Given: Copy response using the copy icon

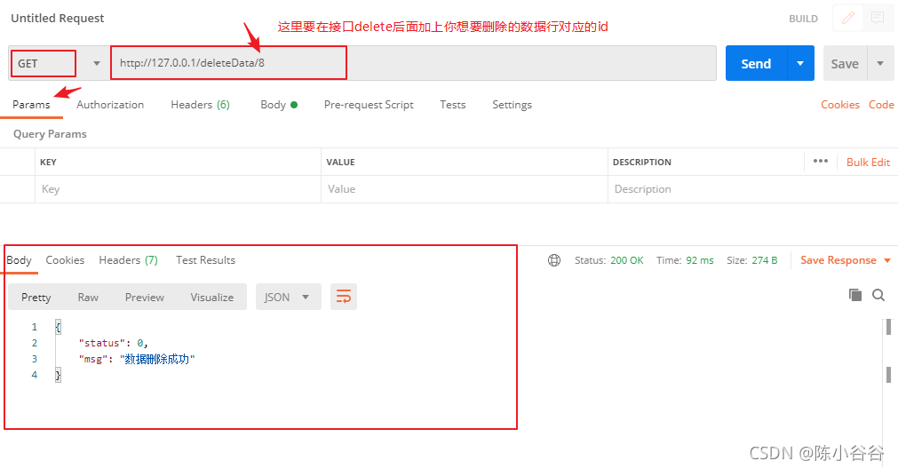Looking at the screenshot, I should point(855,295).
